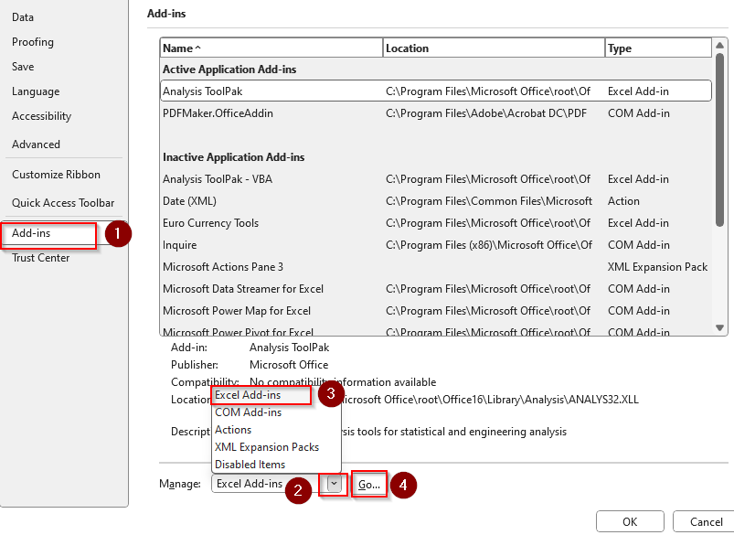
Task: Sort add-ins by Name column header
Action: point(271,48)
